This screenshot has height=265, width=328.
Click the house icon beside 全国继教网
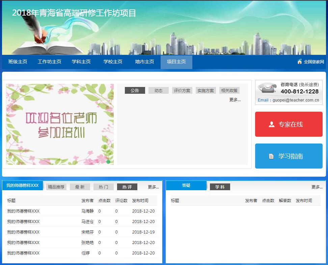(300, 62)
